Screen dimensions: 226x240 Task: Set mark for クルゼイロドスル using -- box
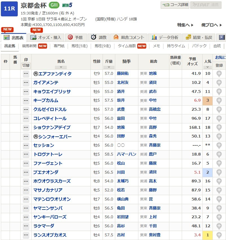point(26,110)
